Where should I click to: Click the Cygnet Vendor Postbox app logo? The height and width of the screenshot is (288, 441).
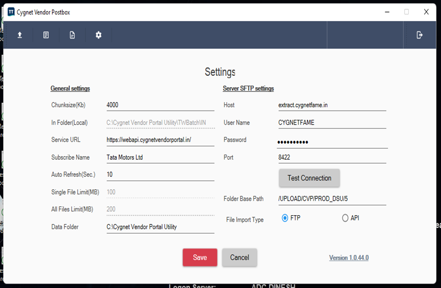11,12
